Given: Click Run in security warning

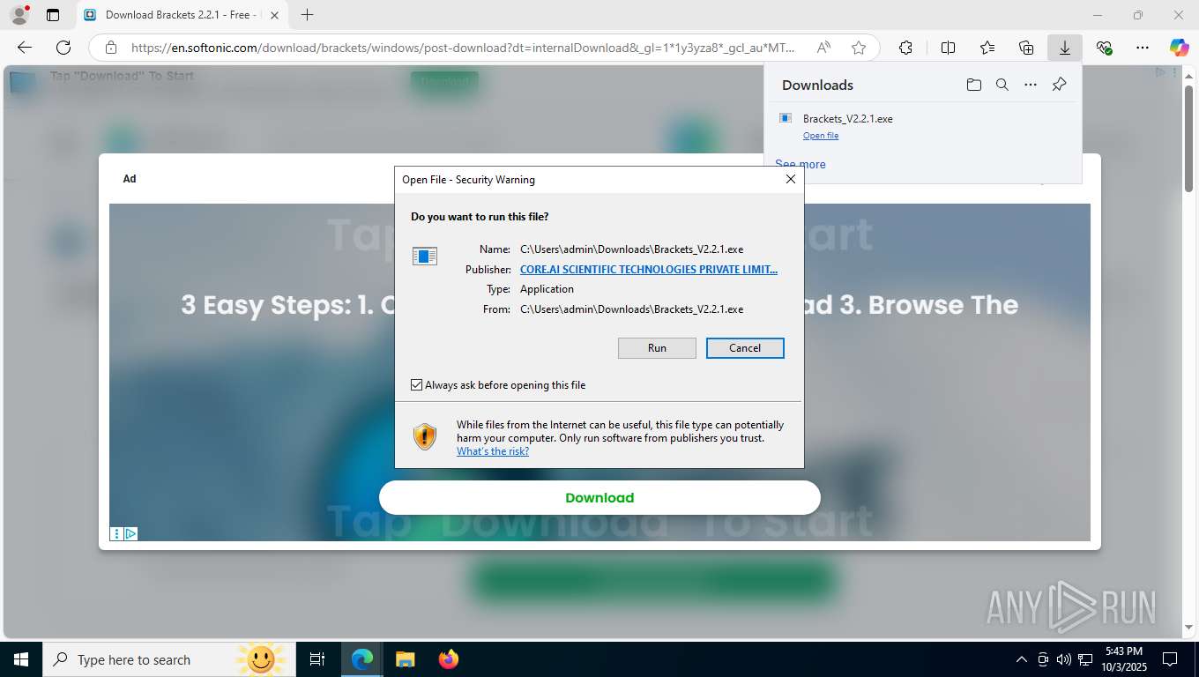Looking at the screenshot, I should tap(657, 348).
